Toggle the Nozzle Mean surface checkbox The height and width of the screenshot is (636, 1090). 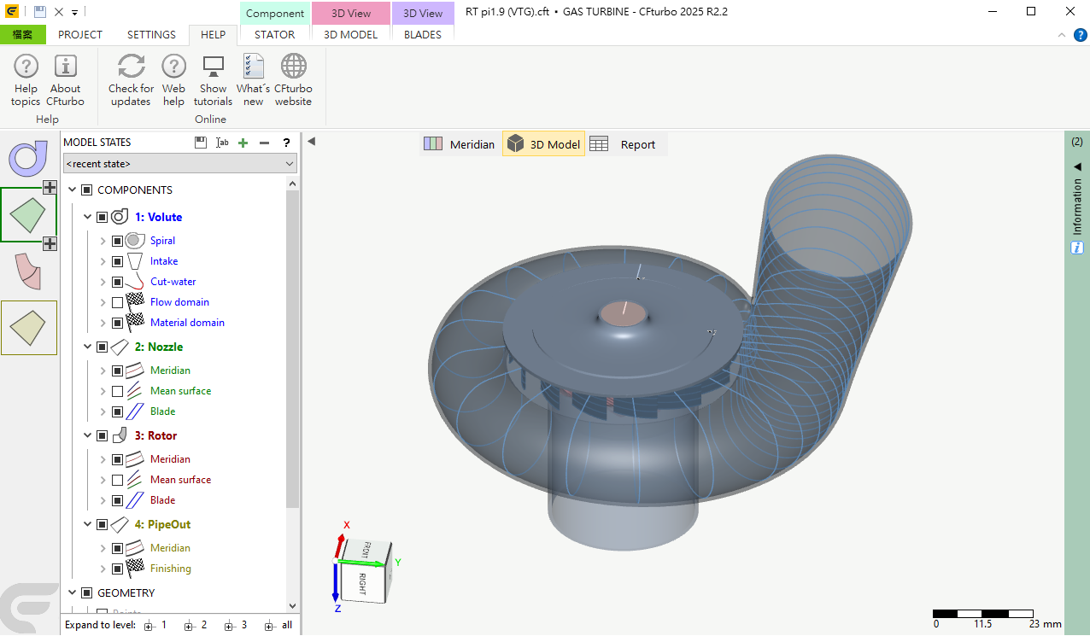pos(117,391)
